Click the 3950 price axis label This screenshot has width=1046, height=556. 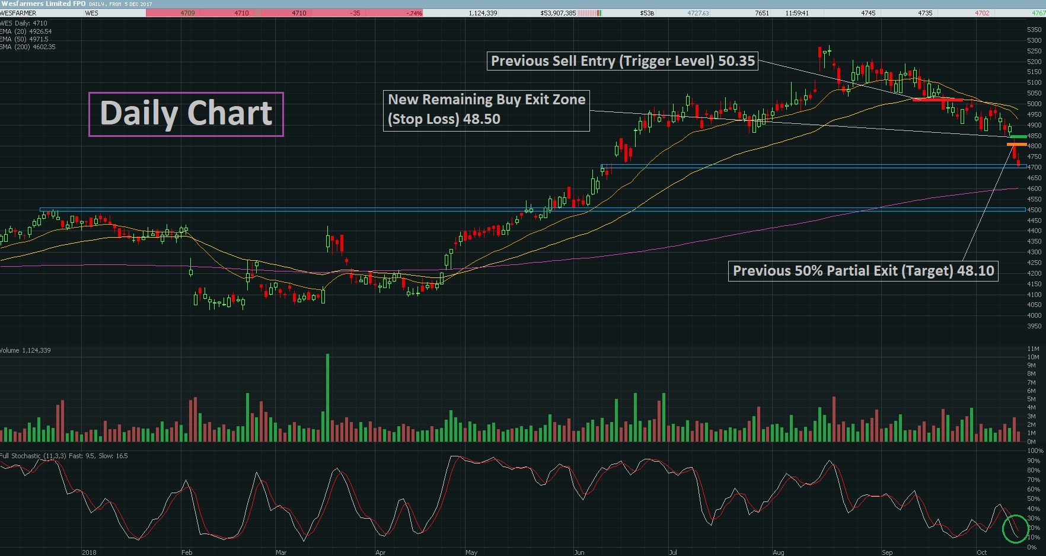(x=1034, y=326)
